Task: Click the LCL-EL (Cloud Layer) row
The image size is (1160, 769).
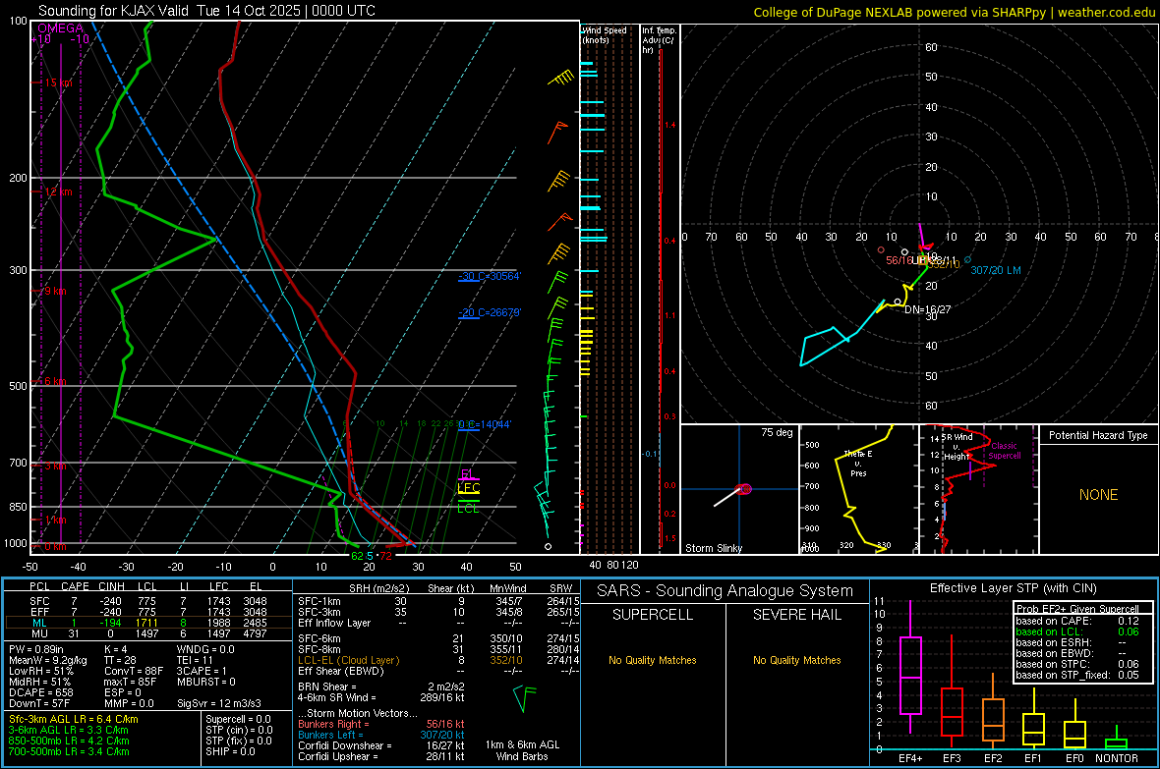Action: coord(438,660)
